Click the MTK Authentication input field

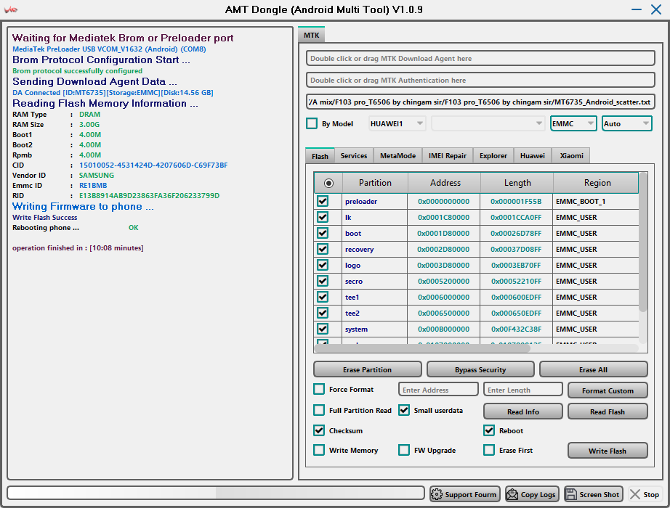pyautogui.click(x=480, y=81)
